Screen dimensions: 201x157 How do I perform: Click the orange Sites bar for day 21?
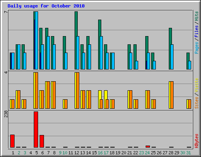131,99
